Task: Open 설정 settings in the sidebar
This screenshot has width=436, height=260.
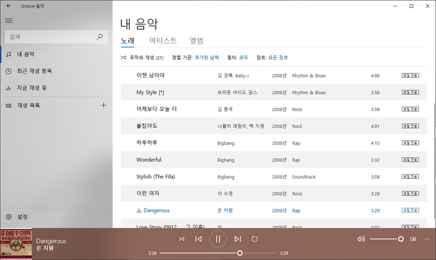Action: tap(22, 217)
